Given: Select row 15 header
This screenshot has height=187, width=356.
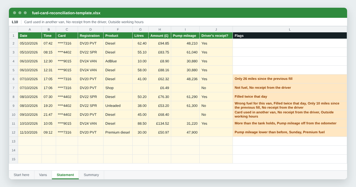Looking at the screenshot, I should pyautogui.click(x=13, y=159).
